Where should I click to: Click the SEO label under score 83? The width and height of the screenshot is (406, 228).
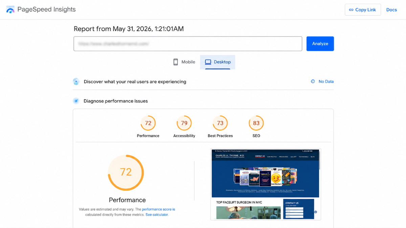coord(256,136)
